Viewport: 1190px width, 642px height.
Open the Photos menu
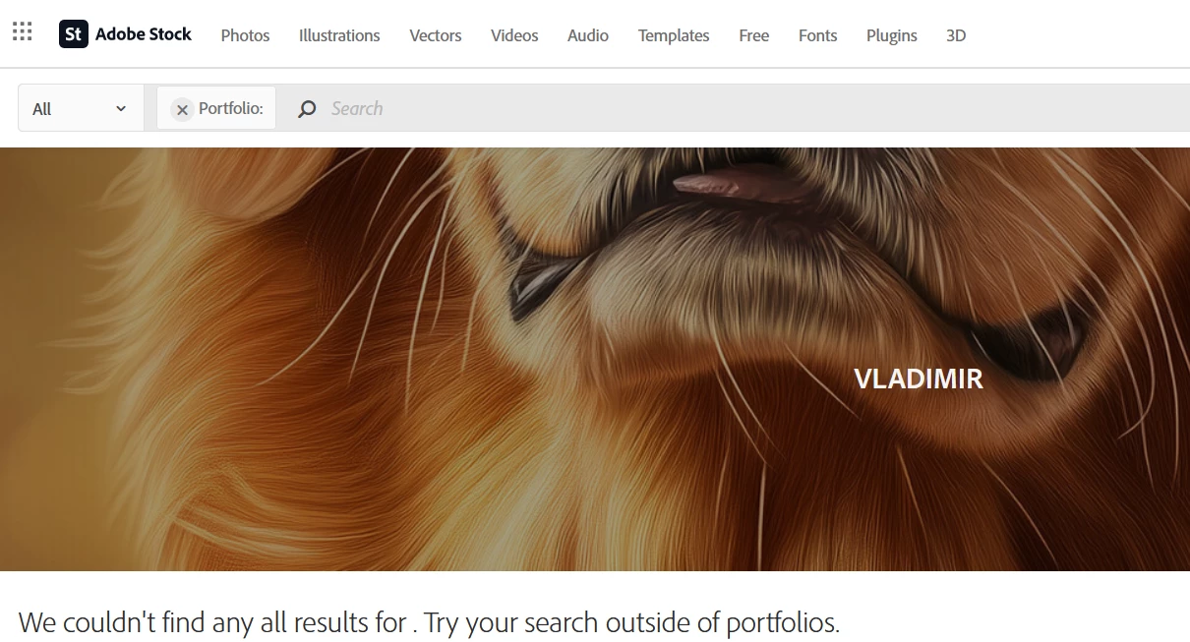click(x=245, y=35)
